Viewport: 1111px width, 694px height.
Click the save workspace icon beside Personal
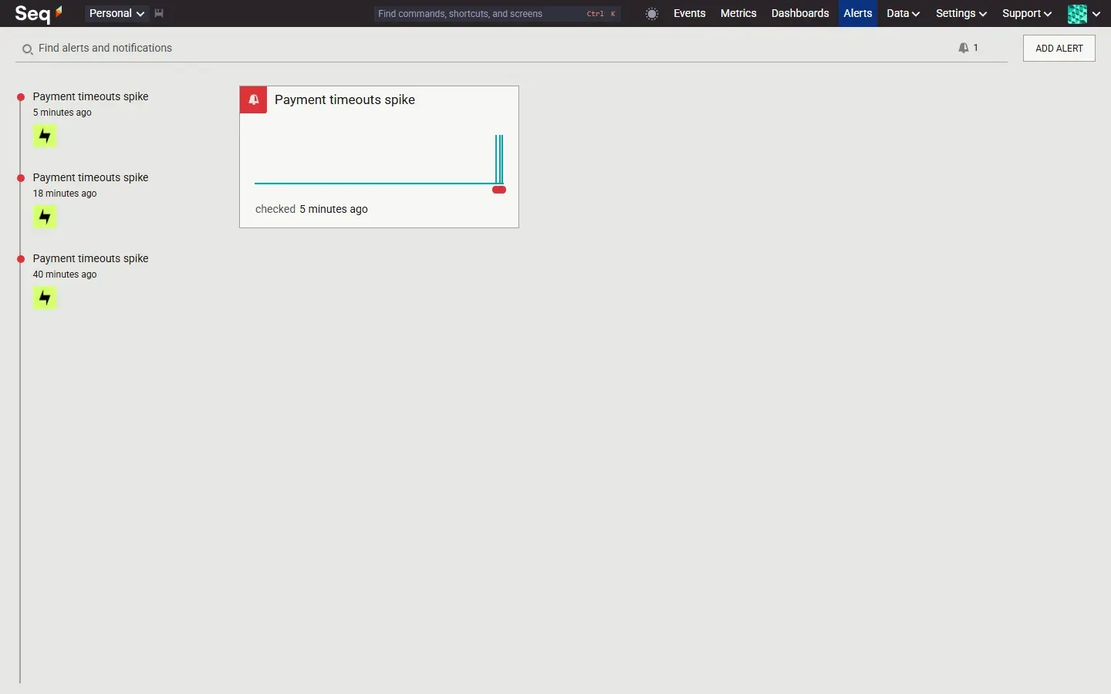coord(159,13)
